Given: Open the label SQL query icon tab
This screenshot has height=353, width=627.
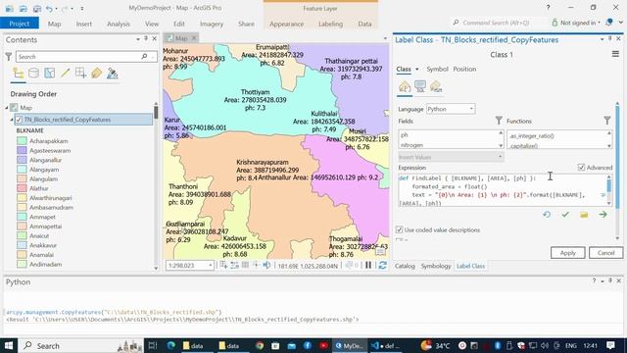Looking at the screenshot, I should click(x=420, y=86).
